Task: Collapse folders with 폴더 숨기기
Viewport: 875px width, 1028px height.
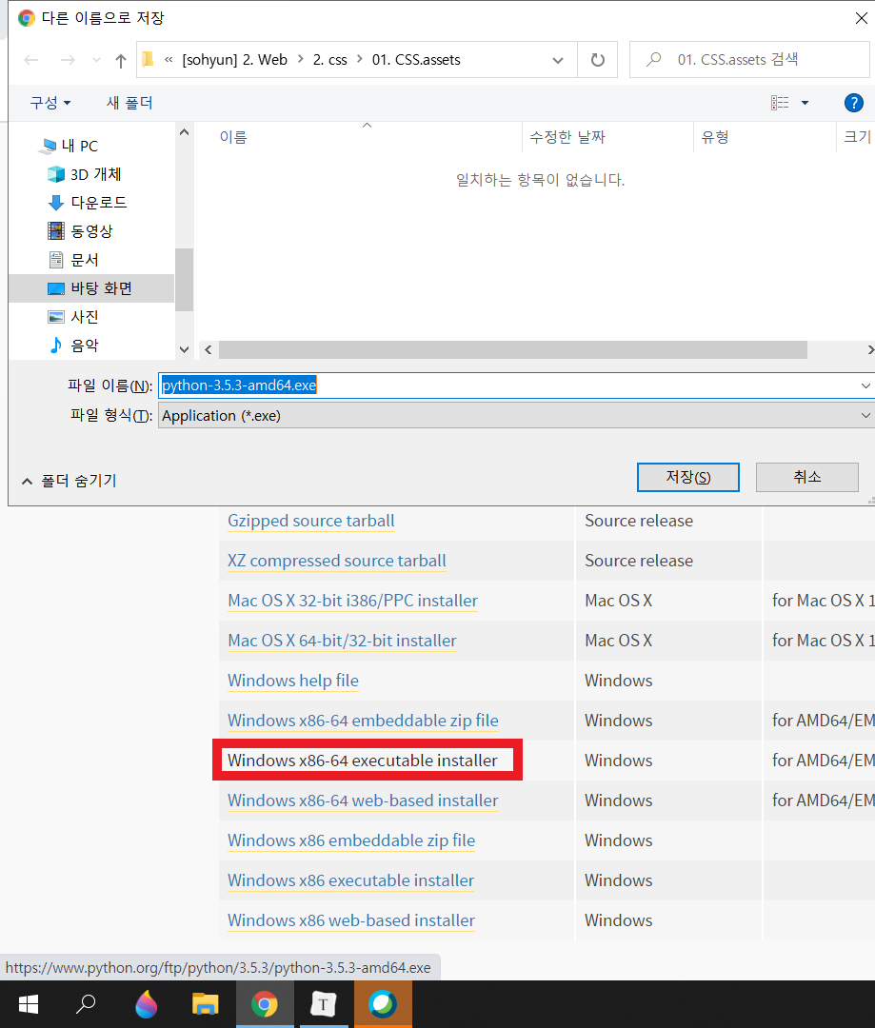Action: [x=69, y=482]
